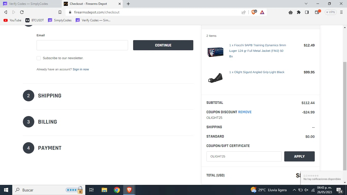
Task: Open File Explorer from the taskbar
Action: pos(104,190)
